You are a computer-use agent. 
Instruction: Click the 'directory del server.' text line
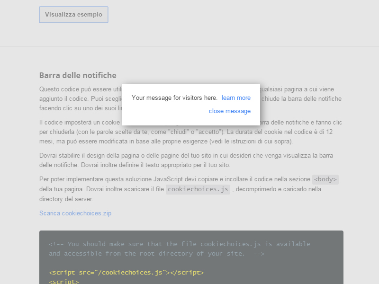click(x=66, y=199)
